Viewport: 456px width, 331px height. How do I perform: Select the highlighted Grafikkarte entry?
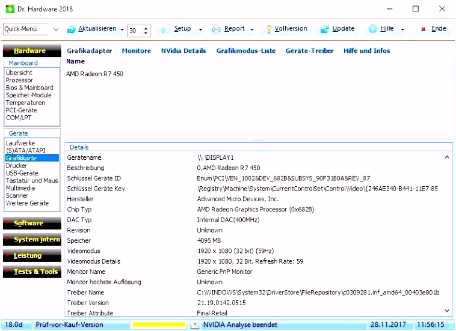point(32,158)
